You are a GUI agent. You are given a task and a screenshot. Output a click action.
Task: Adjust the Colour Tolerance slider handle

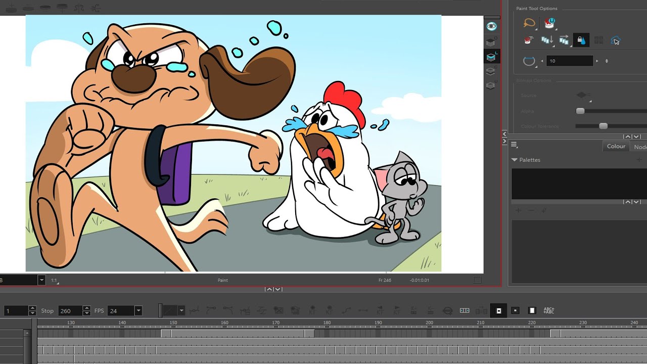click(603, 126)
